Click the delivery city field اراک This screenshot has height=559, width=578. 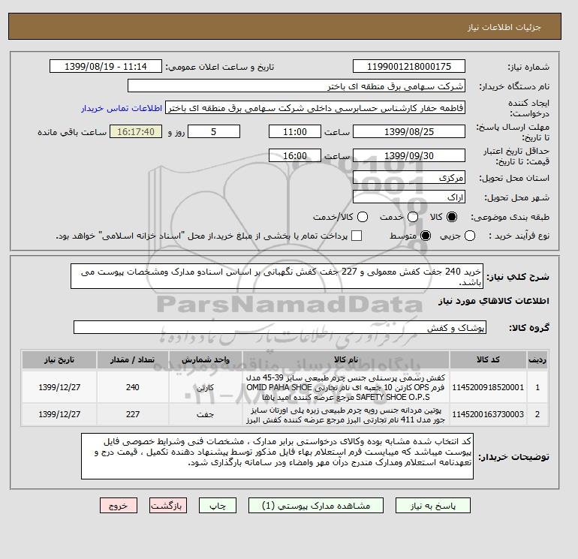tap(409, 197)
